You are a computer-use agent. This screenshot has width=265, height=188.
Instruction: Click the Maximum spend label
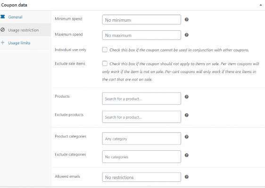tap(69, 34)
